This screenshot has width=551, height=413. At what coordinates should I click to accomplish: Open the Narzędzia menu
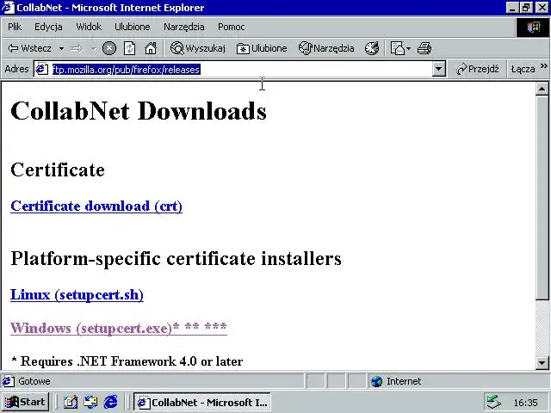tap(183, 27)
